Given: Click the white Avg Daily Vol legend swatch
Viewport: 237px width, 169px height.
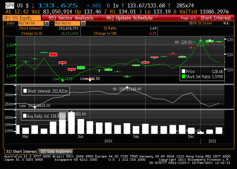Looking at the screenshot, I should tap(25, 116).
